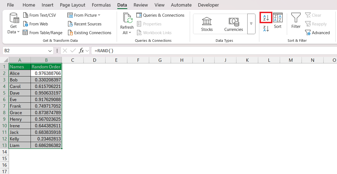The height and width of the screenshot is (174, 337).
Task: Open Recent Sources
Action: tap(85, 24)
